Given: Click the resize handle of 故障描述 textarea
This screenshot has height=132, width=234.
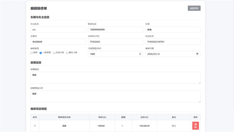Looking at the screenshot, I should (199, 82).
